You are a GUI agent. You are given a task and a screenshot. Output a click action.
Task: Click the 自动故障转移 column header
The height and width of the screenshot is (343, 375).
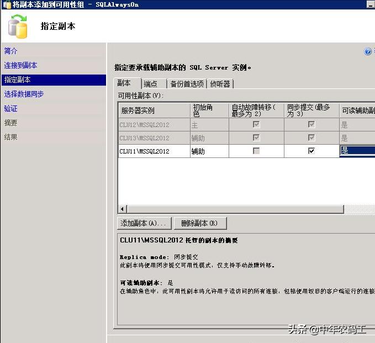click(x=256, y=110)
